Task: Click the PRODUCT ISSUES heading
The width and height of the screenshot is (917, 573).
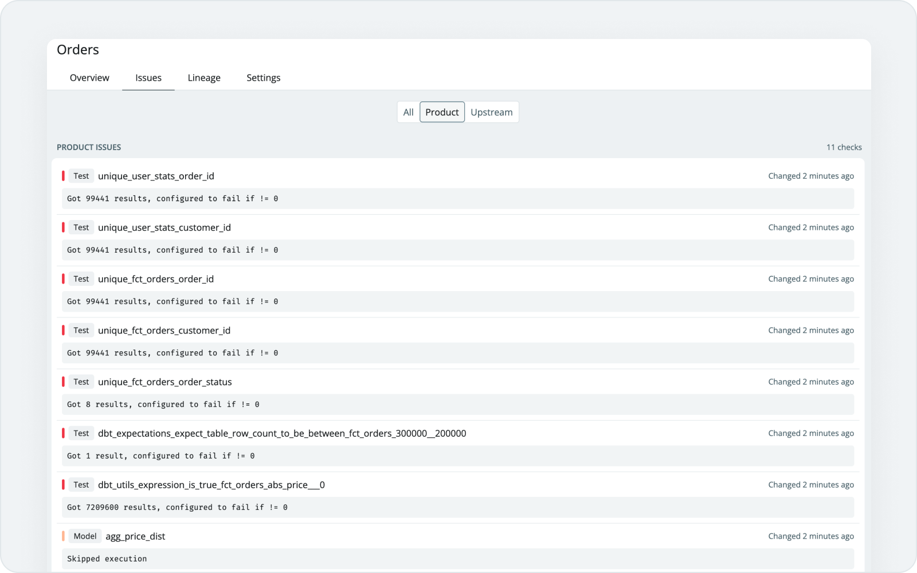Action: tap(89, 147)
